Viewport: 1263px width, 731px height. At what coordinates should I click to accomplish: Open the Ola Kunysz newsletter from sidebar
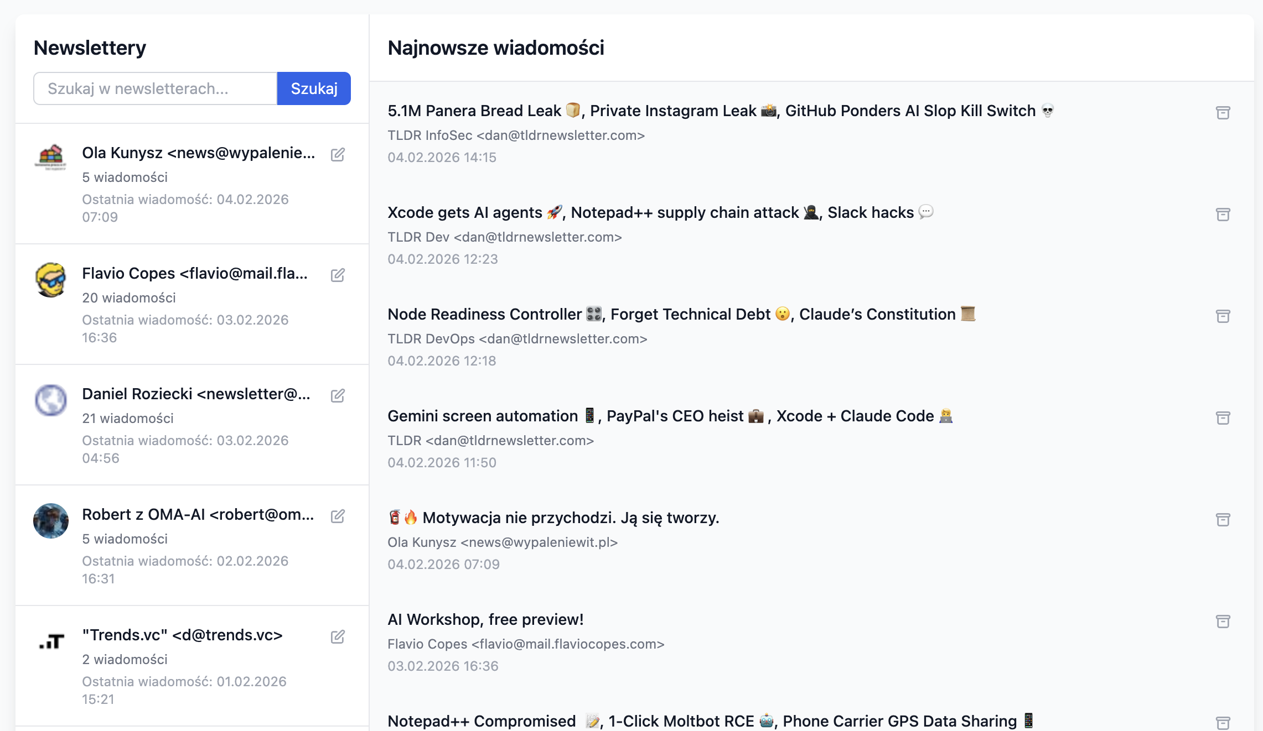192,184
